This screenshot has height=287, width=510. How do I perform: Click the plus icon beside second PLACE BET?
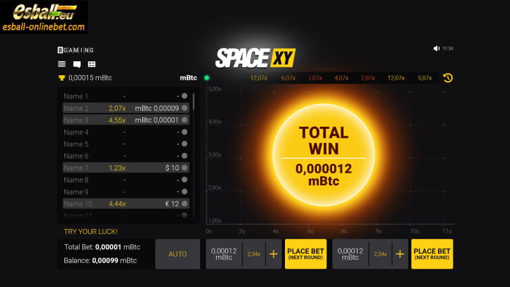point(400,254)
